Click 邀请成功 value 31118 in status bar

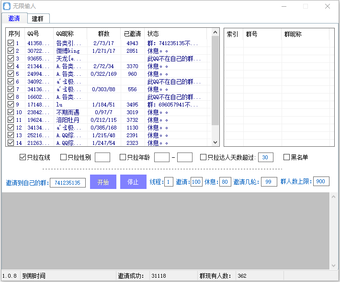[x=159, y=276]
